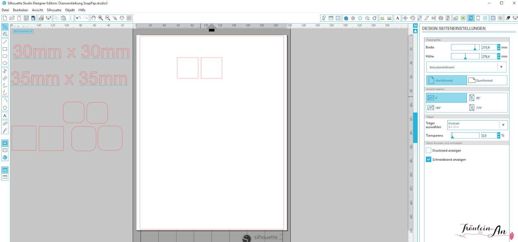The height and width of the screenshot is (242, 518).
Task: Click the Transparenz stepper arrows
Action: (499, 135)
